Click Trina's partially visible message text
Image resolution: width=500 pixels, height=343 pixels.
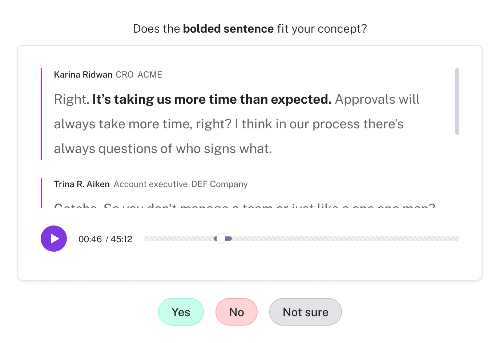(244, 206)
